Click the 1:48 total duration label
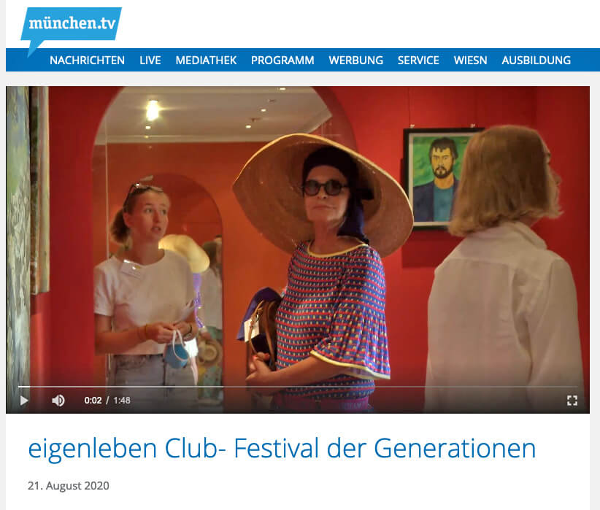This screenshot has height=510, width=600. click(122, 401)
